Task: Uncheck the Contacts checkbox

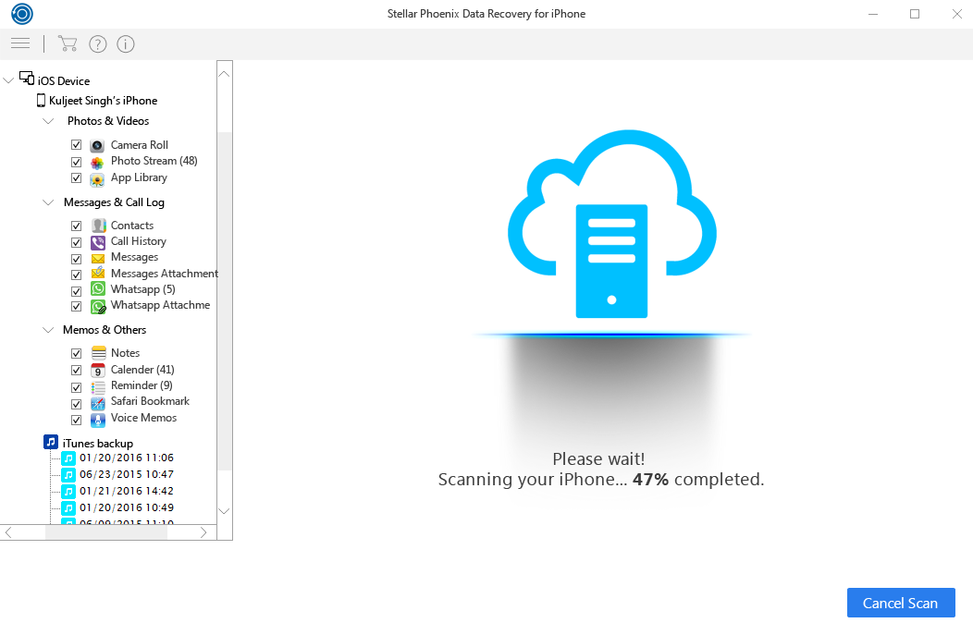Action: (x=77, y=226)
